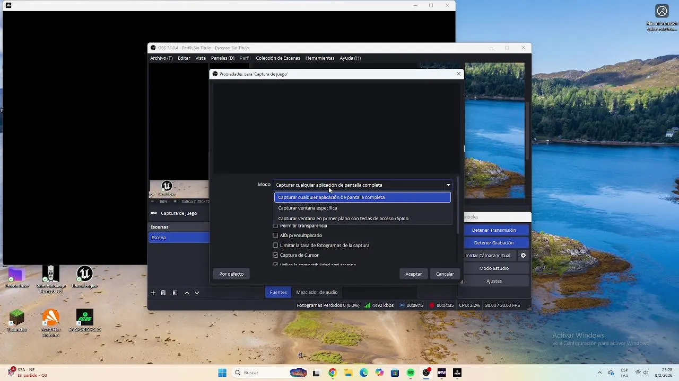679x381 pixels.
Task: Switch to Mezclador de audio tab
Action: point(317,292)
